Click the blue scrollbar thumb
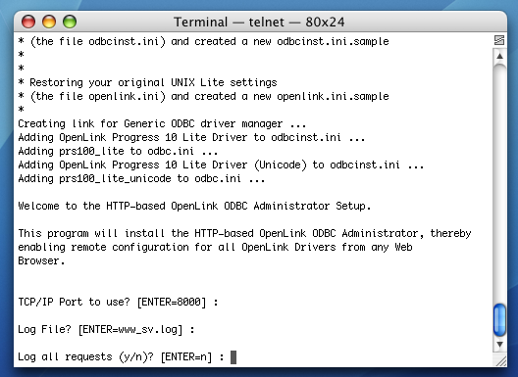The image size is (518, 377). point(499,320)
